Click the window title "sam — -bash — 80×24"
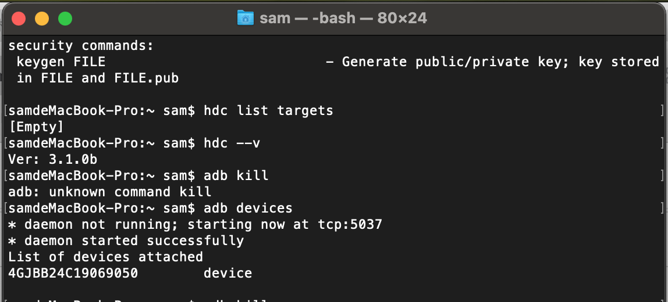The height and width of the screenshot is (302, 668). tap(343, 18)
